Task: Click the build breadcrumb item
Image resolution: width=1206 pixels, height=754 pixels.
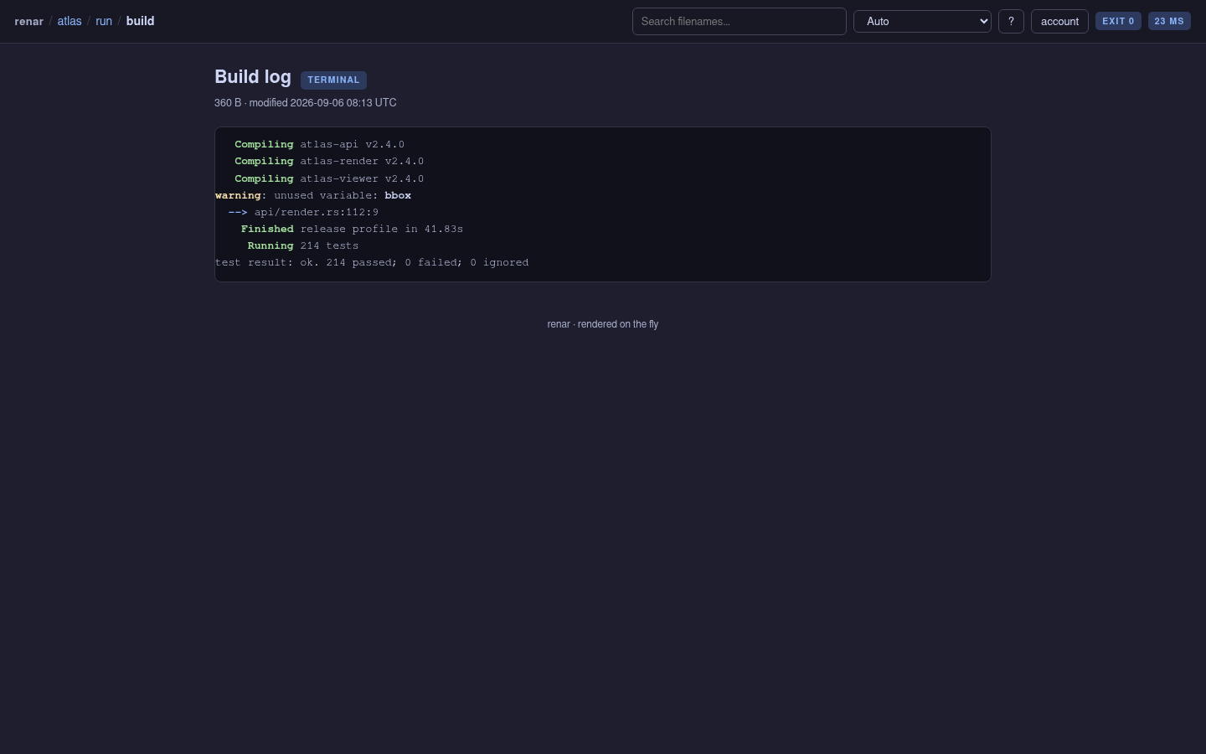Action: click(x=140, y=21)
